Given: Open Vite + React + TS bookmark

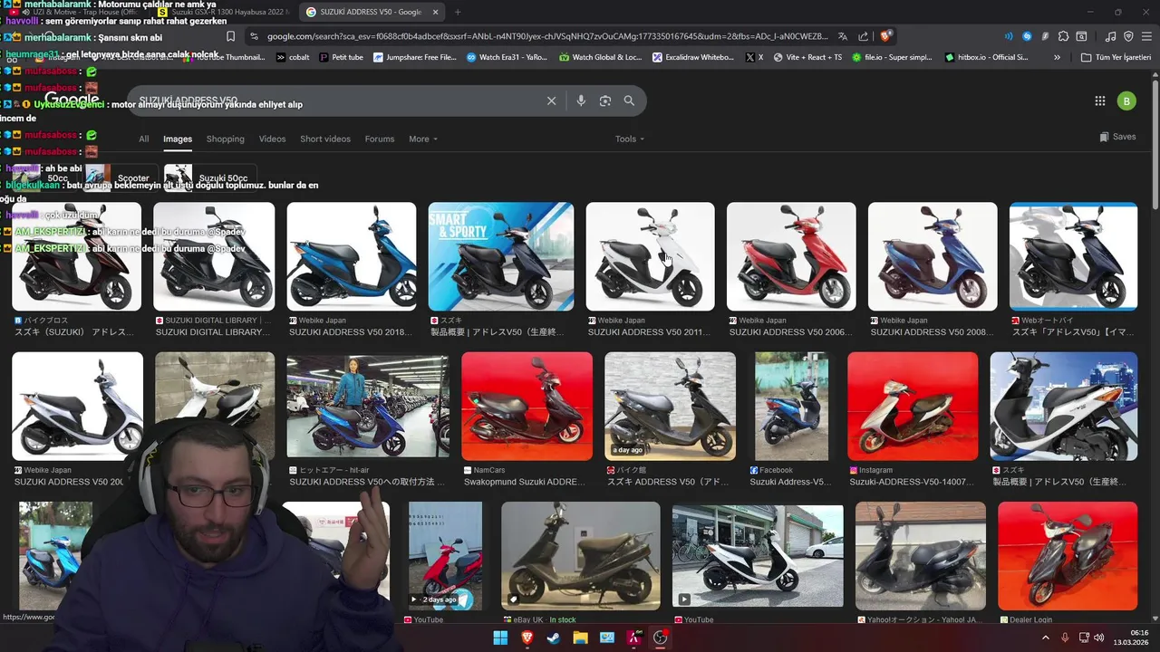Looking at the screenshot, I should (807, 57).
